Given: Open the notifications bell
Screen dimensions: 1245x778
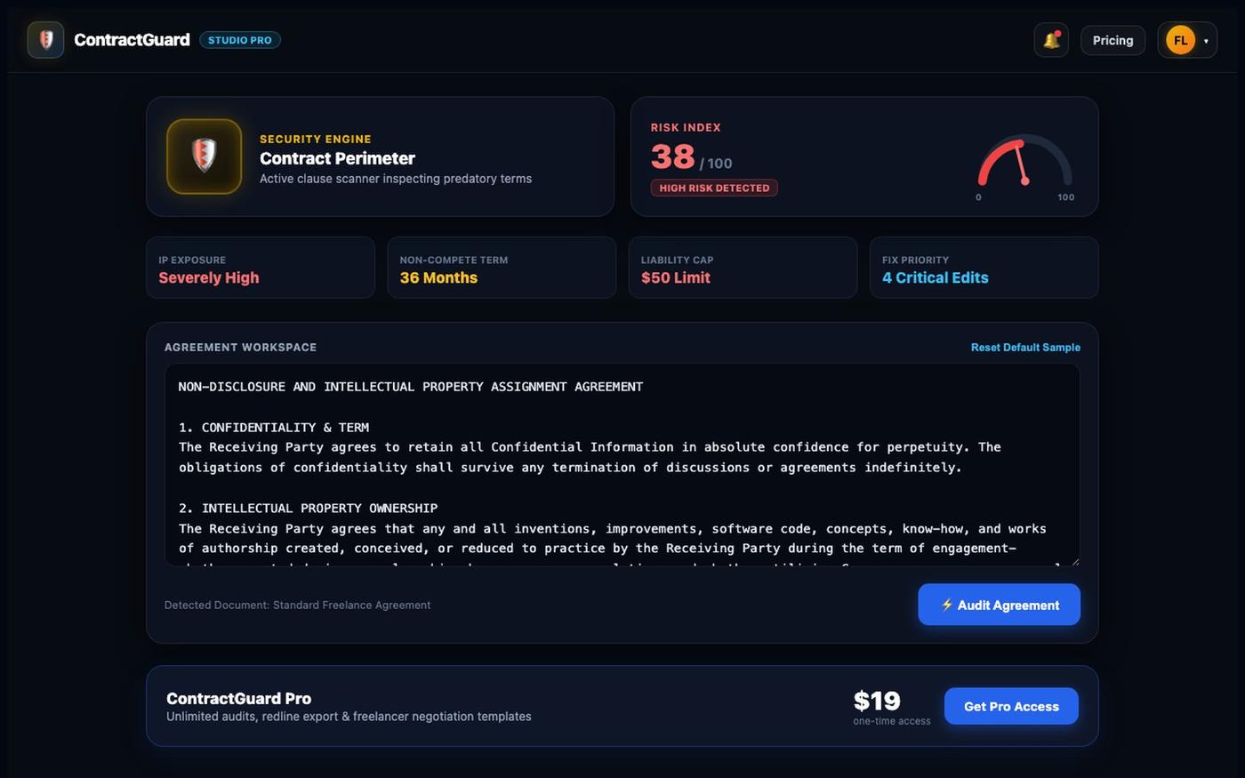Looking at the screenshot, I should coord(1051,40).
